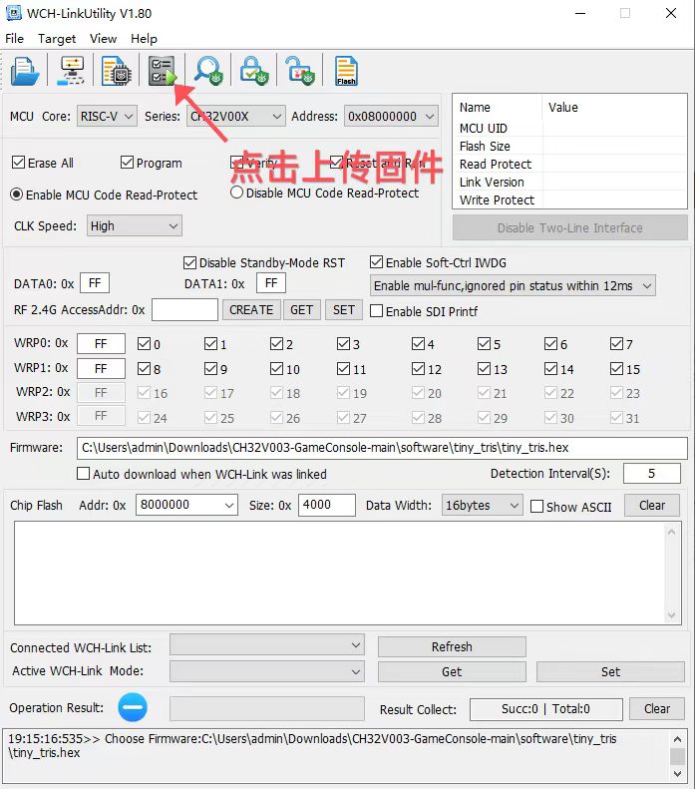Open the View menu
Image resolution: width=695 pixels, height=789 pixels.
pos(103,38)
